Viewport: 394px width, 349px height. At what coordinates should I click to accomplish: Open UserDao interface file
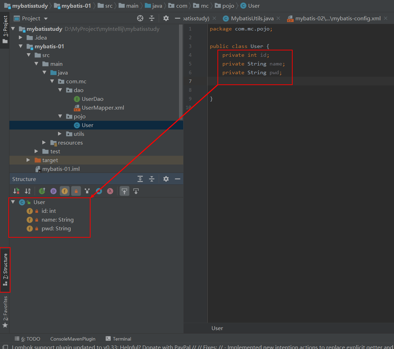88,99
